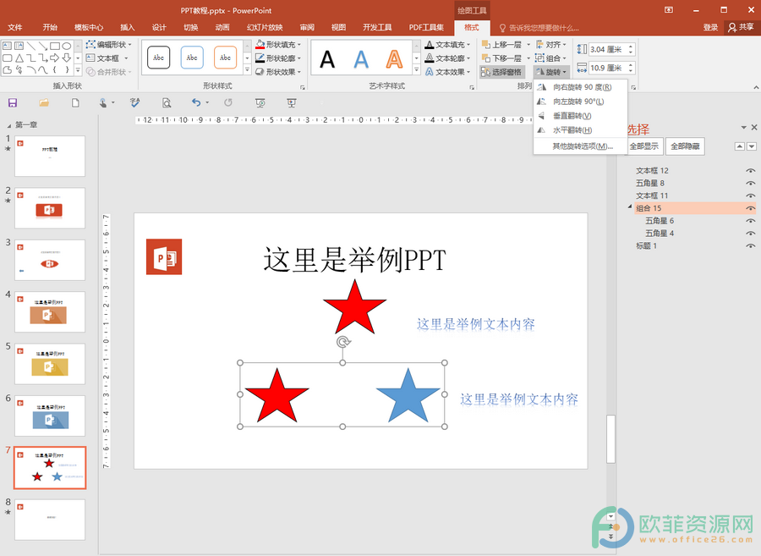This screenshot has width=761, height=556.
Task: Open the 形状轮廓 dropdown
Action: click(x=278, y=58)
